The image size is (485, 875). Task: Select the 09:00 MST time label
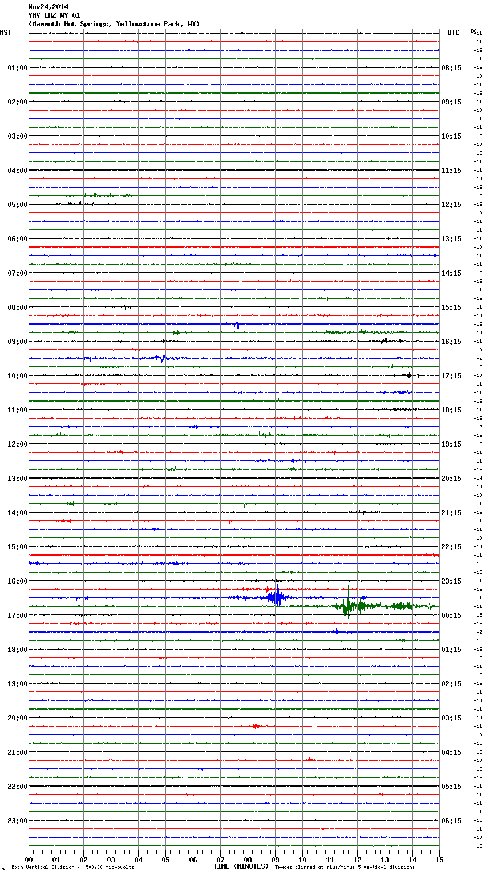(17, 342)
